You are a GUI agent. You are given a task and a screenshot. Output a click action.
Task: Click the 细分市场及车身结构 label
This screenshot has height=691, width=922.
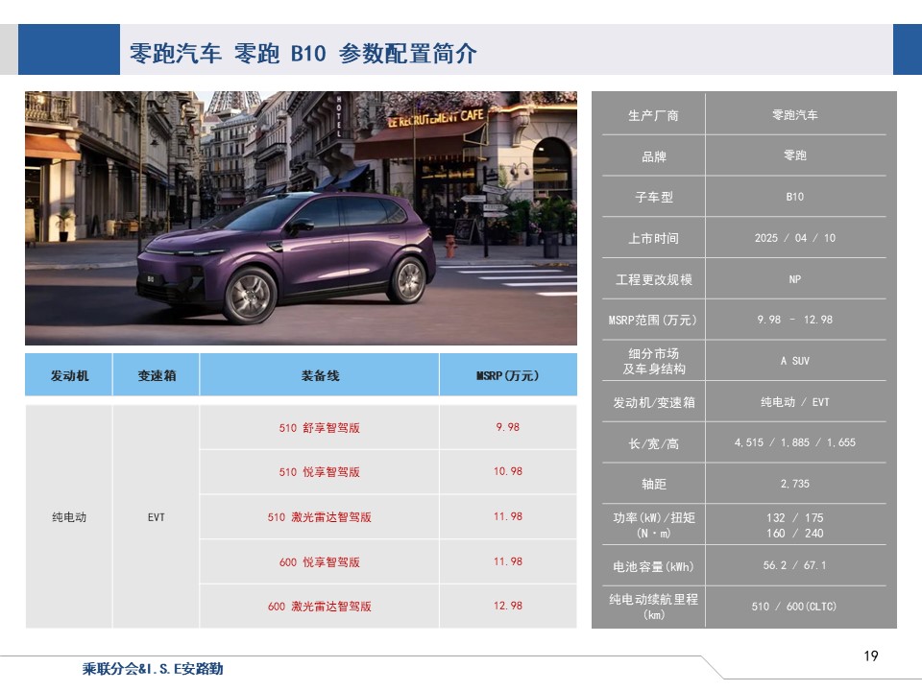pyautogui.click(x=653, y=361)
